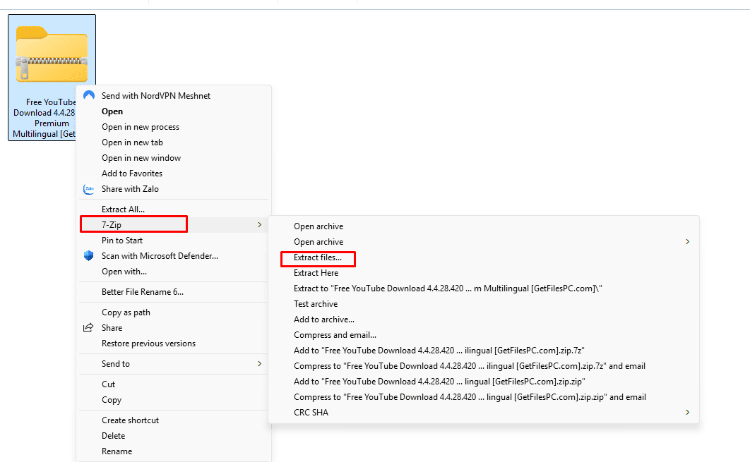Expand the second Open archive submenu arrow
The width and height of the screenshot is (750, 462).
tap(687, 242)
